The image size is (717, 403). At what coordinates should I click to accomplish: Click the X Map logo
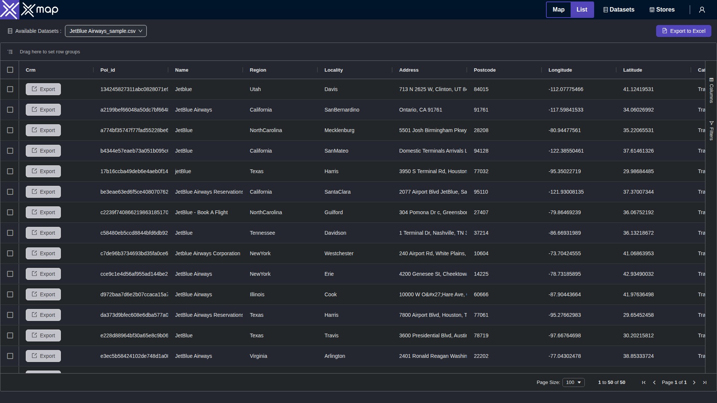tap(29, 9)
